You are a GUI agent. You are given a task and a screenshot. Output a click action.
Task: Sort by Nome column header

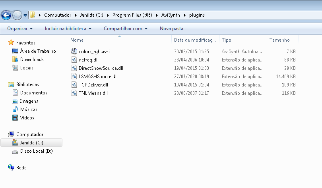77,40
